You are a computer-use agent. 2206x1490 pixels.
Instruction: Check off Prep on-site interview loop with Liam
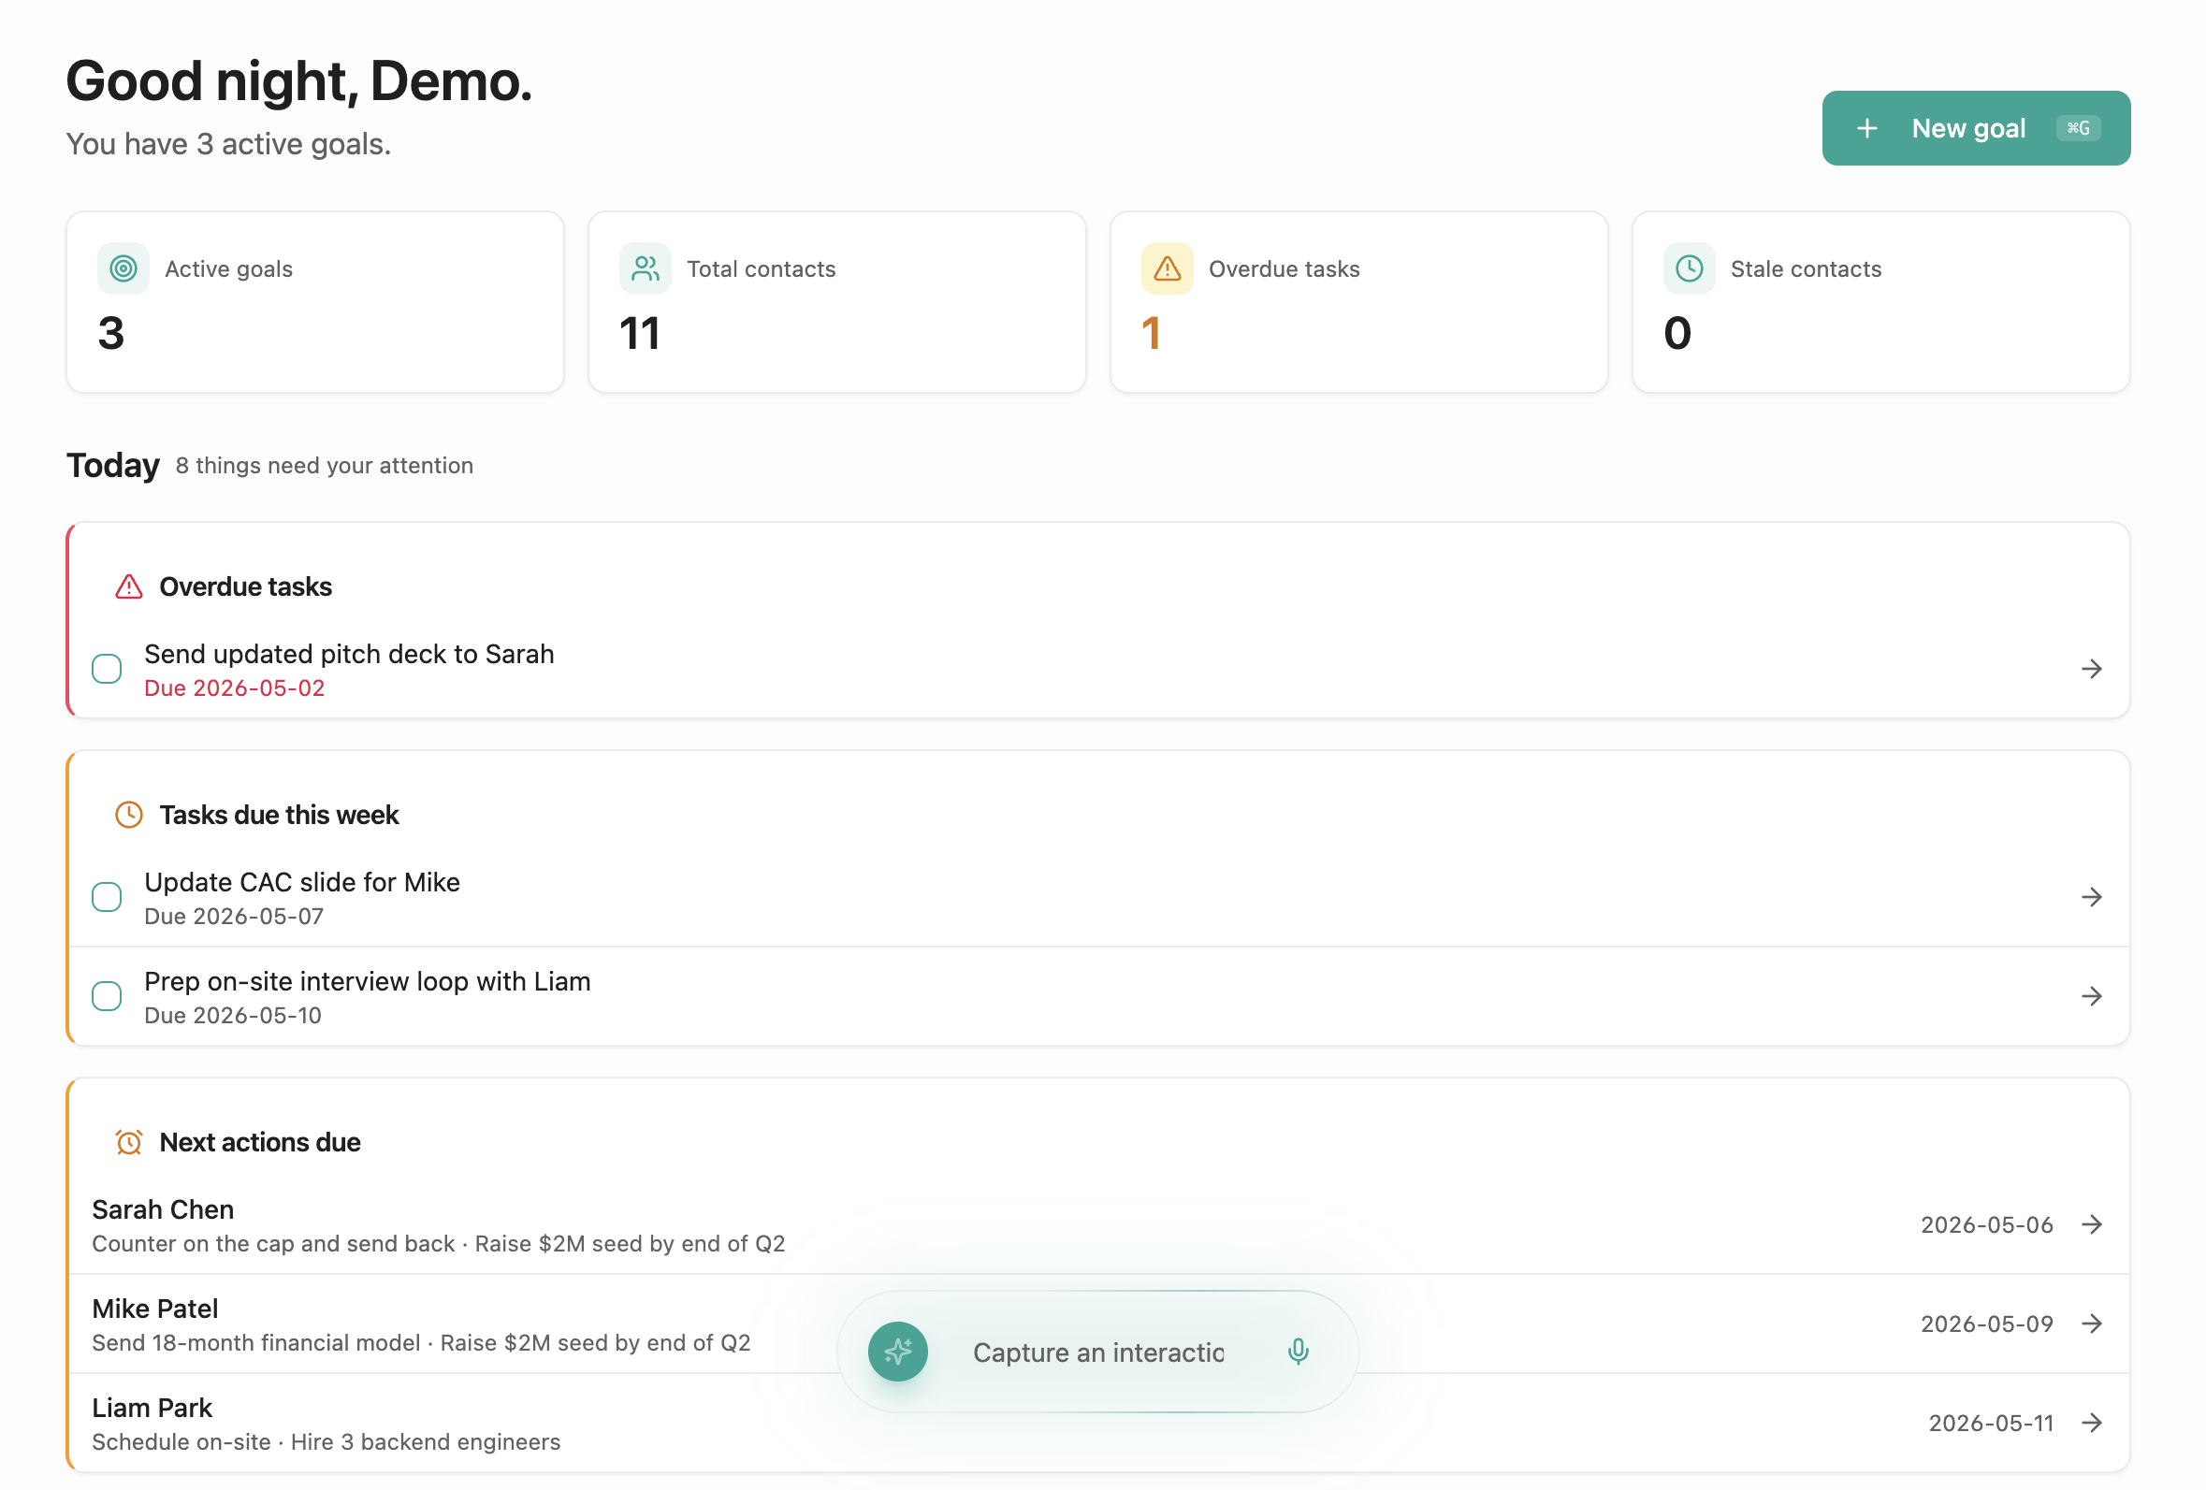point(107,996)
